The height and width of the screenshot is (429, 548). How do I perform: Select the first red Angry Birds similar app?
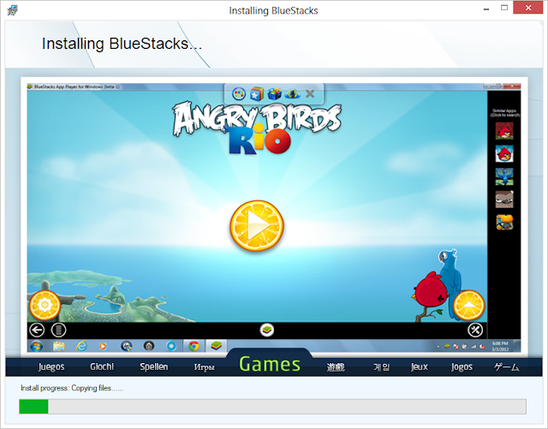(504, 131)
